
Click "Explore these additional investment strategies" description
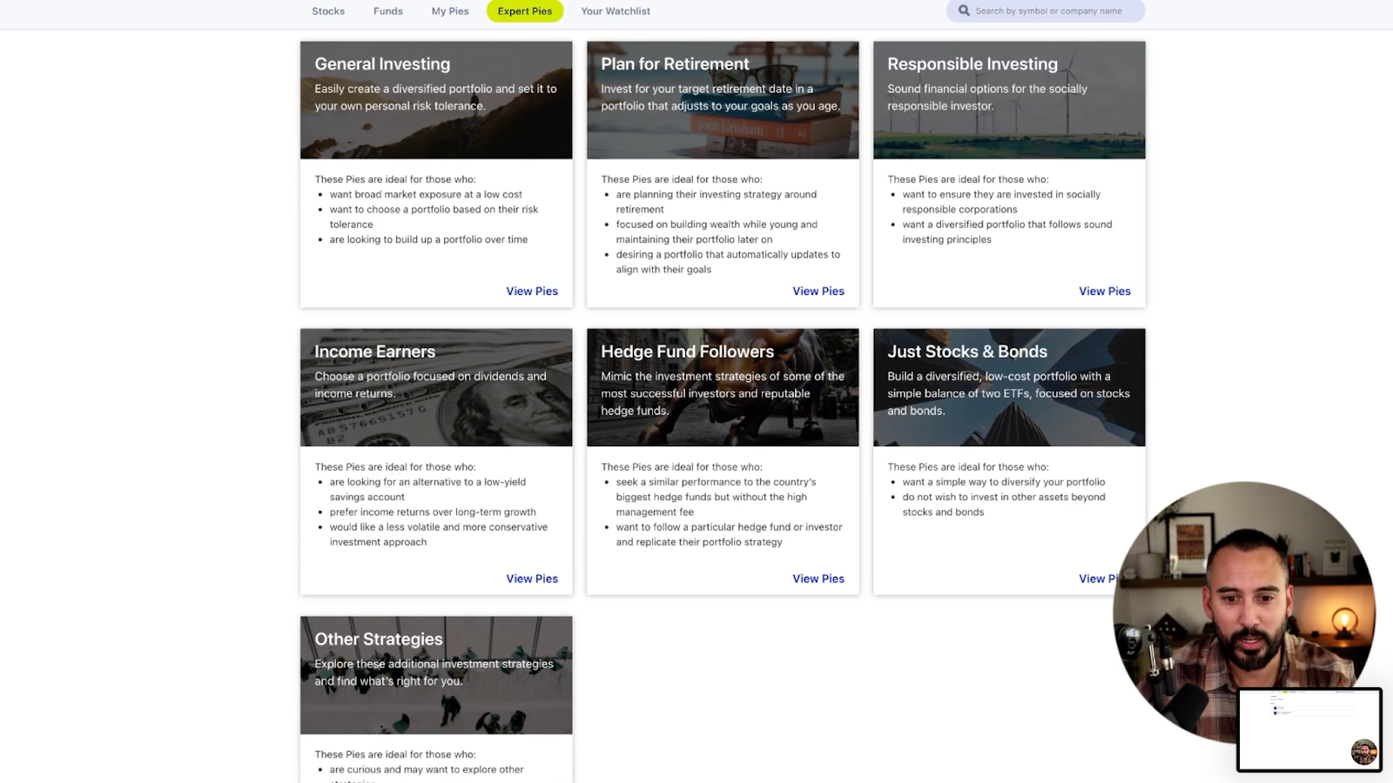[434, 673]
